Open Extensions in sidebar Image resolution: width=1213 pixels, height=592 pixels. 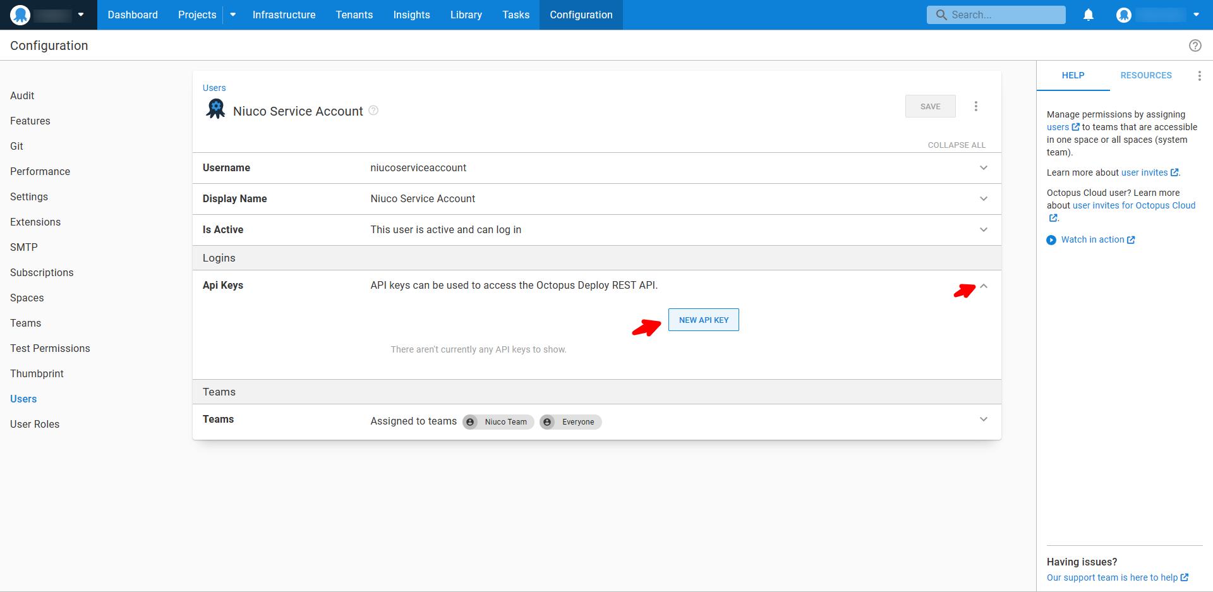(35, 222)
